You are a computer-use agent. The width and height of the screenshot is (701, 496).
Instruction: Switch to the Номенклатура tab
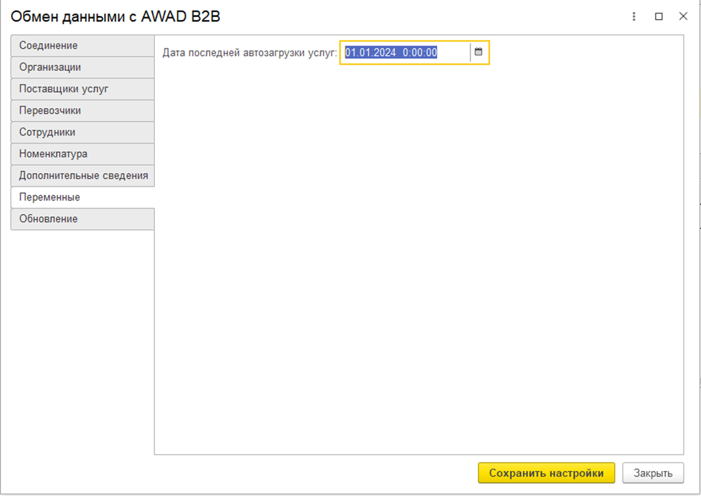(83, 154)
